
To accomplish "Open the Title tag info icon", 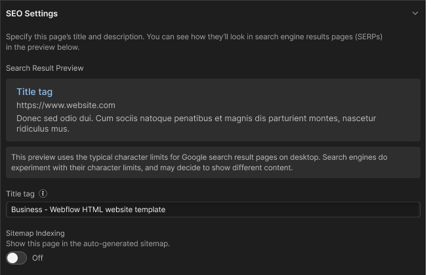I will click(43, 194).
